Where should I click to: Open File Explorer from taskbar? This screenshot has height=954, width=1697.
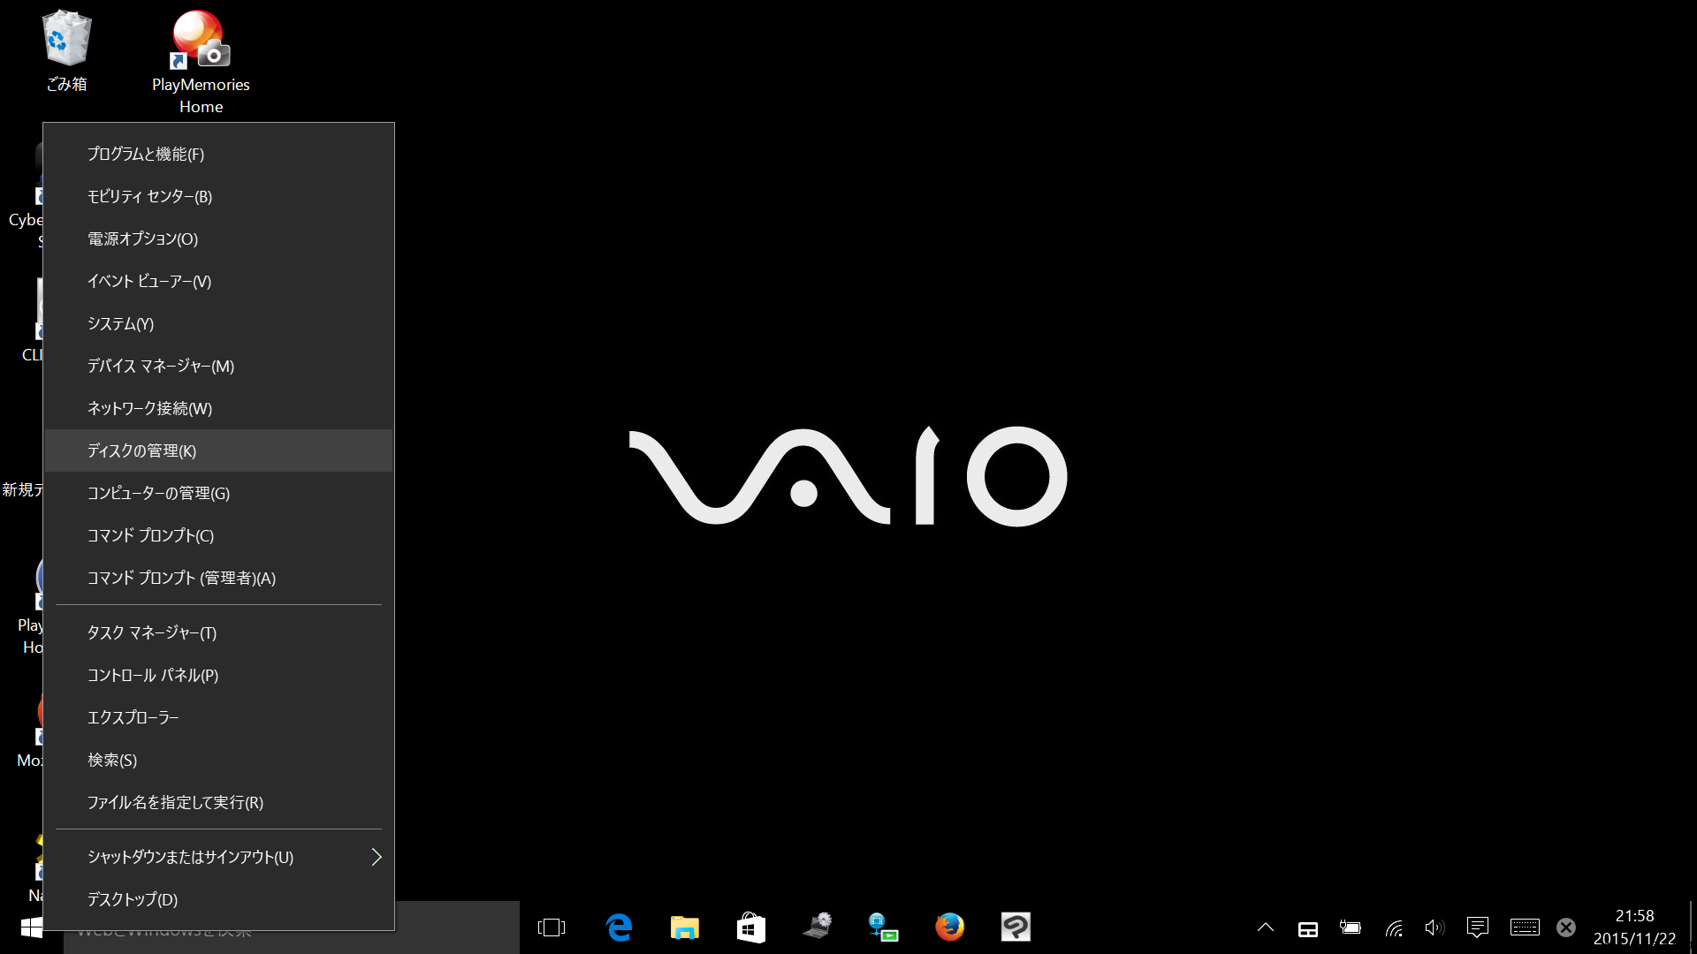point(684,927)
